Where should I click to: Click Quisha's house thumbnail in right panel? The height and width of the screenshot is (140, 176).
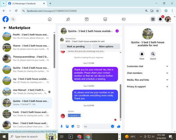(147, 34)
